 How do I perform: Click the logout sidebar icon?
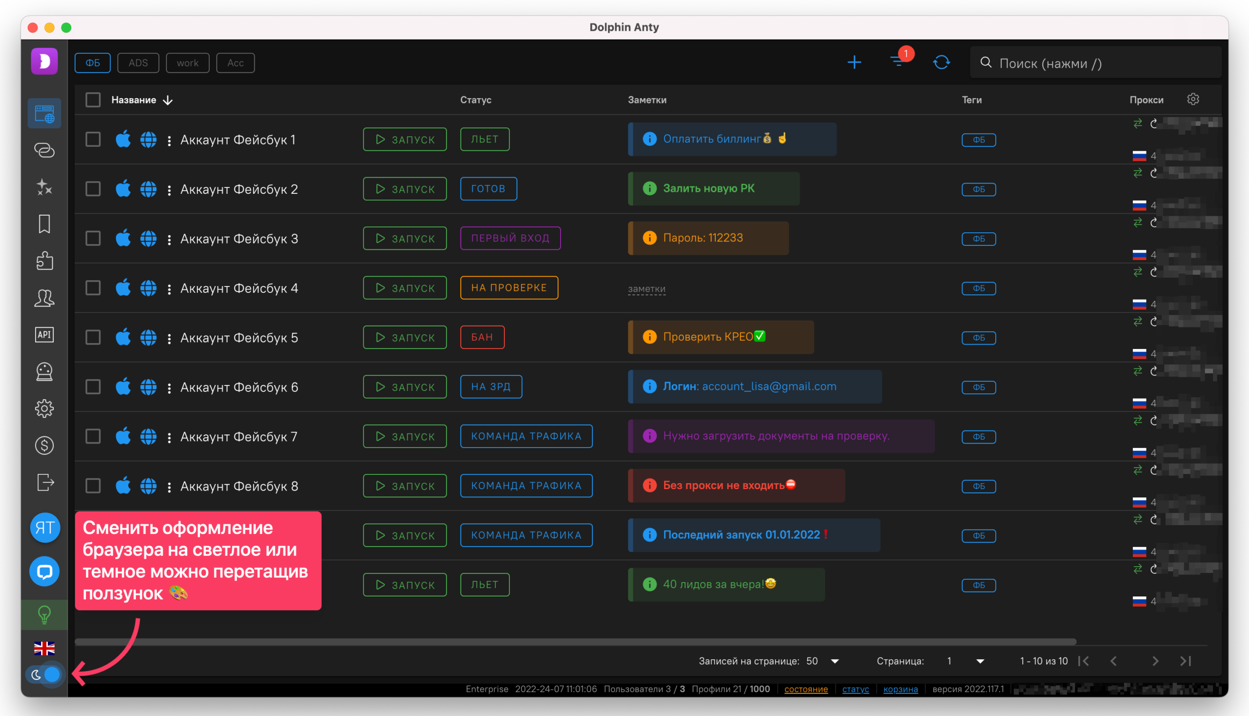[x=44, y=482]
